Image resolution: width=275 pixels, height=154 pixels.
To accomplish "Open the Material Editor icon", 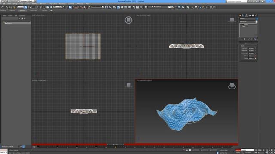I will [x=130, y=7].
